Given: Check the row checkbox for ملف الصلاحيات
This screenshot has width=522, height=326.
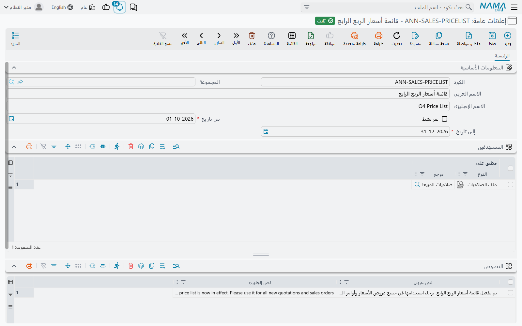Looking at the screenshot, I should [x=511, y=185].
